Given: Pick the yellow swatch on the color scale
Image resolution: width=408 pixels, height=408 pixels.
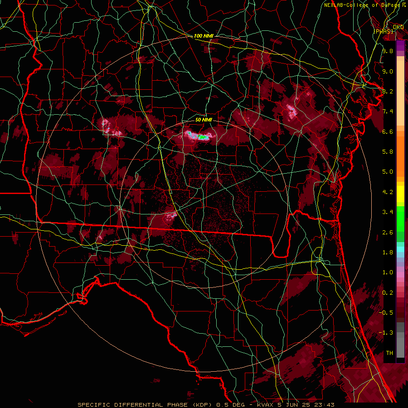Looking at the screenshot, I should [x=400, y=194].
